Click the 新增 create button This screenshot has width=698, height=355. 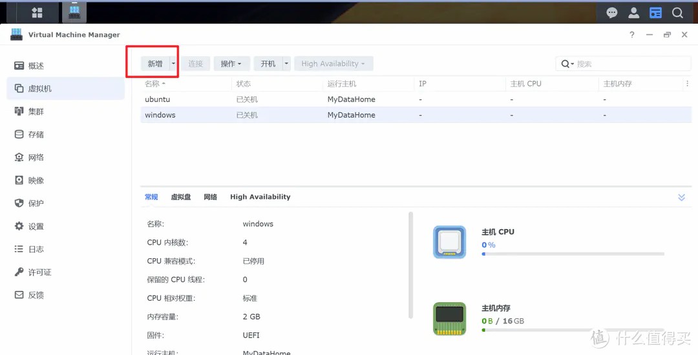[x=155, y=63]
